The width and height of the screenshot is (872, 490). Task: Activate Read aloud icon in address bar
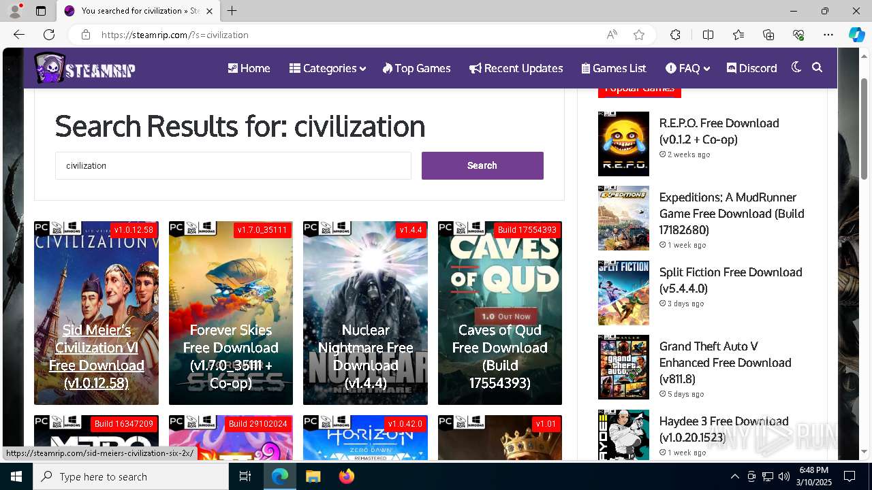tap(612, 35)
